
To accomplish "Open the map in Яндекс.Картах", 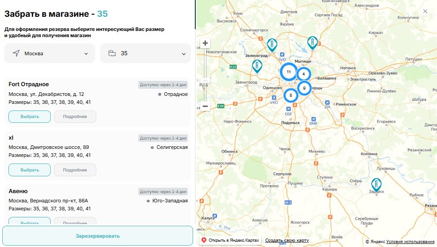I will [x=230, y=240].
